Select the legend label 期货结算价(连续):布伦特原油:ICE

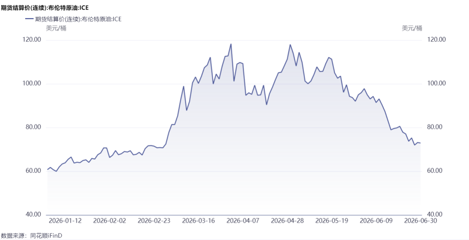coord(78,19)
